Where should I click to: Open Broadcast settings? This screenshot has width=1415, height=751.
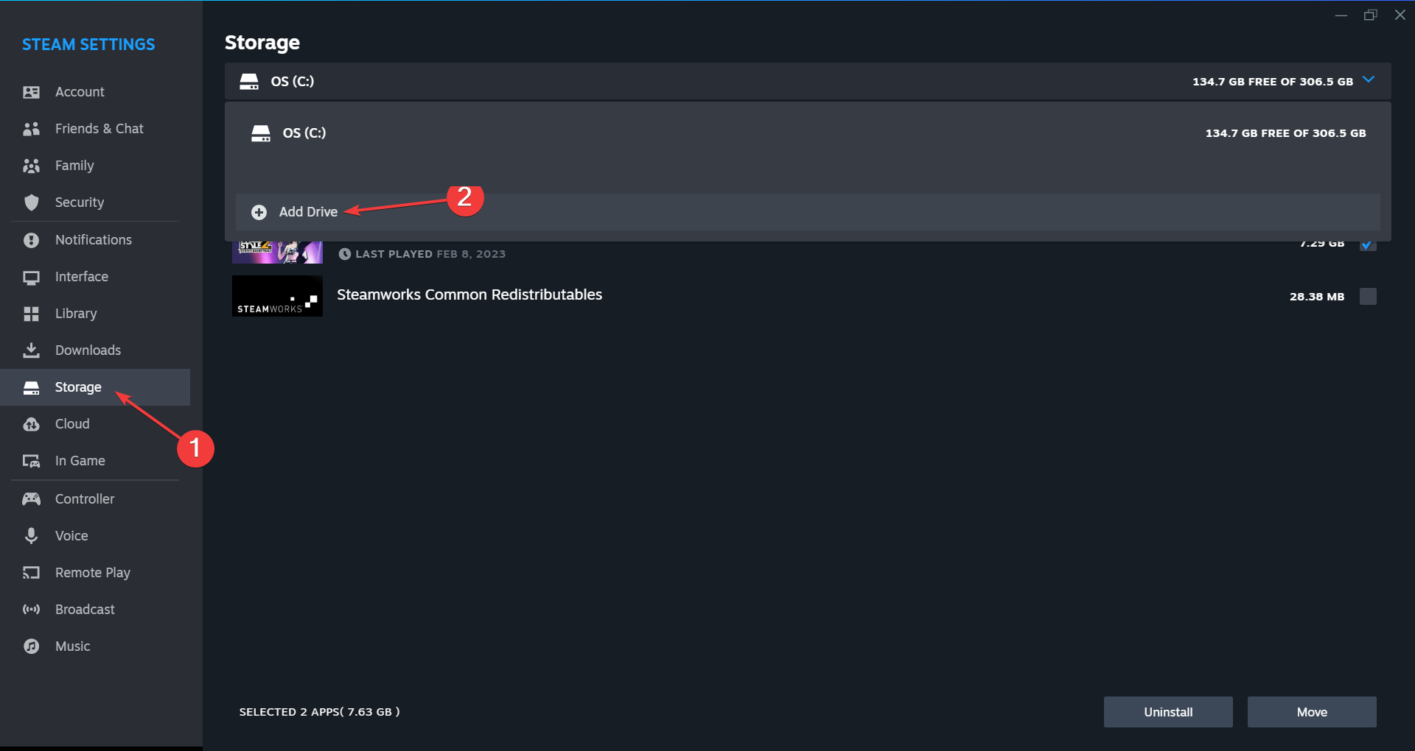tap(95, 610)
